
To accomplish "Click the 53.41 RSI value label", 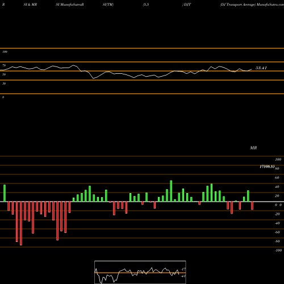I will 261,68.
